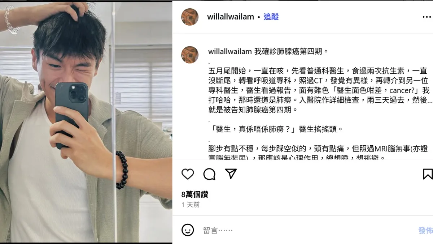Click the header profile avatar
The image size is (433, 244).
click(190, 17)
